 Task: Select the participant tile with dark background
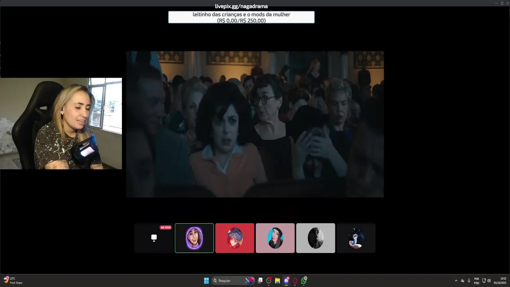(356, 238)
